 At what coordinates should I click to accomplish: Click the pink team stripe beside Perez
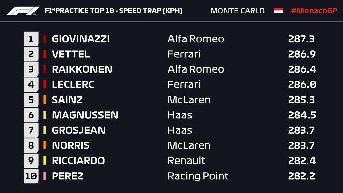pos(45,176)
